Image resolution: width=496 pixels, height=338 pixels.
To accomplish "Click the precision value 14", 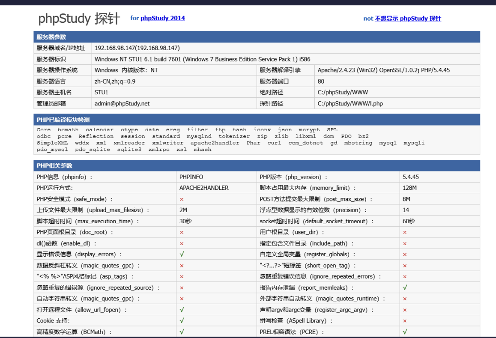I will point(406,210).
